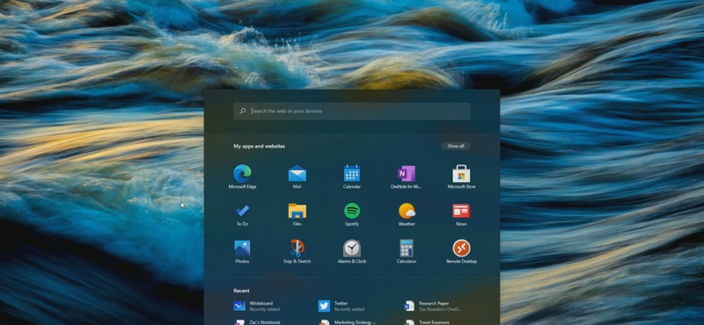
Task: Open OneNote for Windows
Action: click(x=407, y=177)
